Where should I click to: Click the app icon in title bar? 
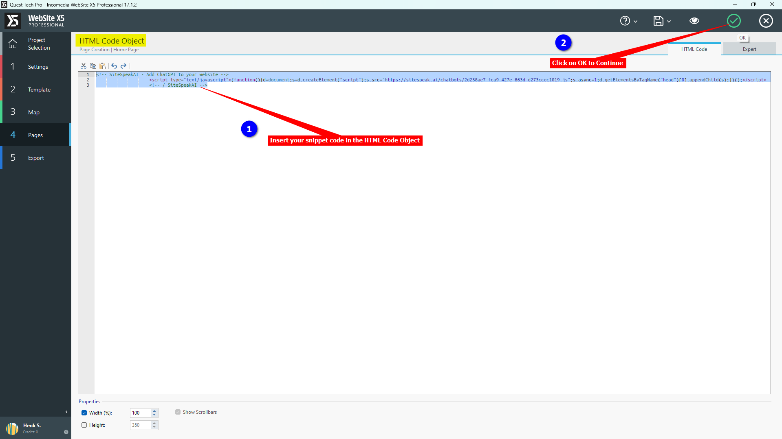pyautogui.click(x=4, y=4)
